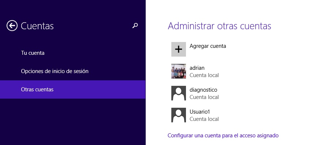
Task: Select the Usuario1 default avatar icon
Action: click(x=178, y=115)
